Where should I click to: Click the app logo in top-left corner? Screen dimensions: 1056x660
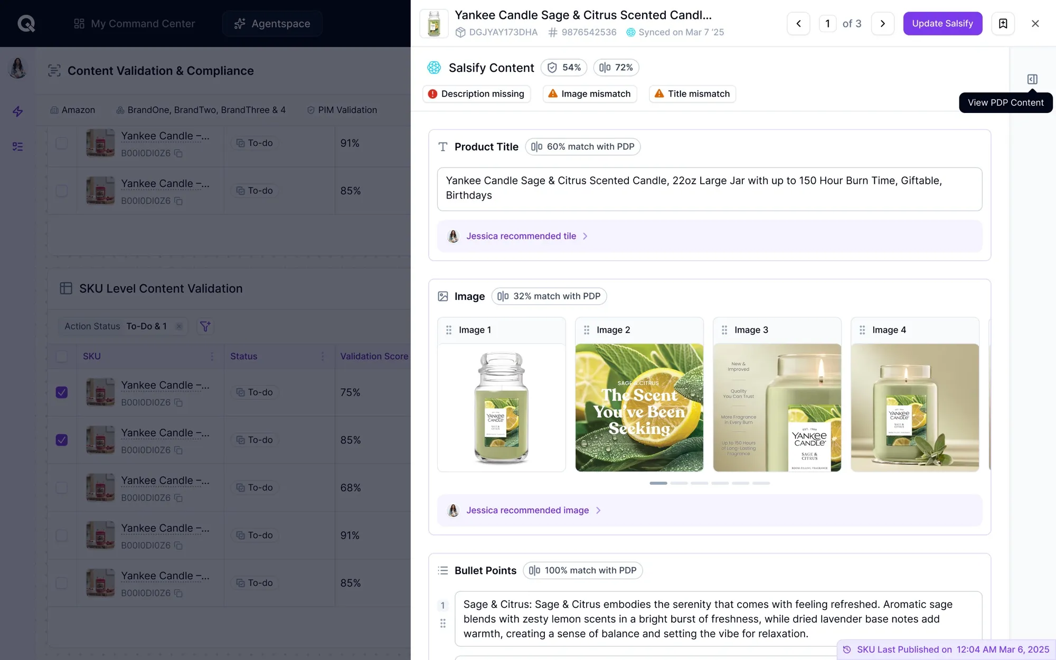click(26, 23)
